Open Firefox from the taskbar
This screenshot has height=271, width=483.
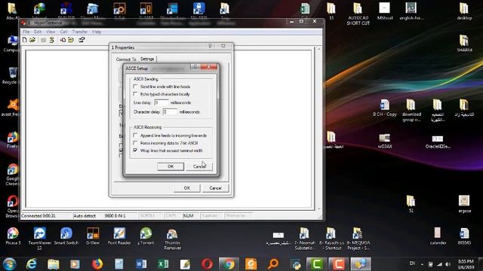tap(97, 264)
